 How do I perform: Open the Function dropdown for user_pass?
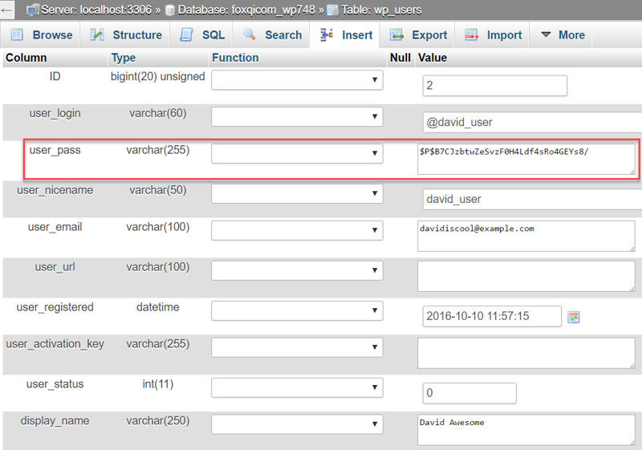297,153
